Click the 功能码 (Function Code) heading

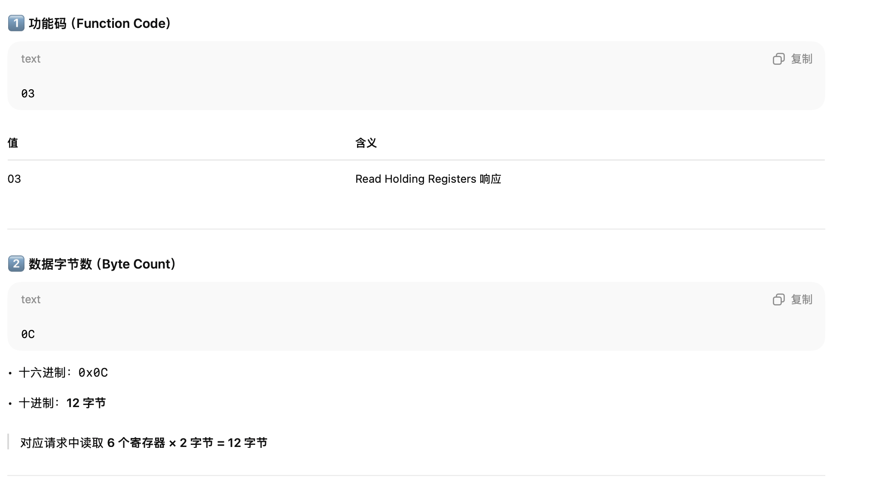(x=100, y=23)
